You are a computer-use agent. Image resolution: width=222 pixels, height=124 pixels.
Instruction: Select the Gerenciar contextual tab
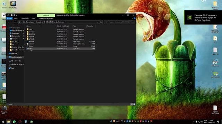coord(46,15)
